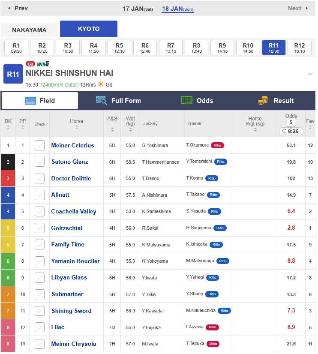Click the Ritto badge next to Y.Tomomichi
318x354 pixels.
(221, 162)
